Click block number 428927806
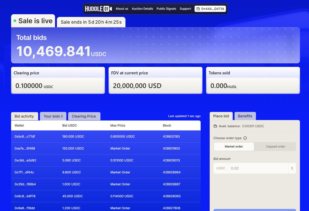Screen dimensions: 309x211 [x=172, y=208]
